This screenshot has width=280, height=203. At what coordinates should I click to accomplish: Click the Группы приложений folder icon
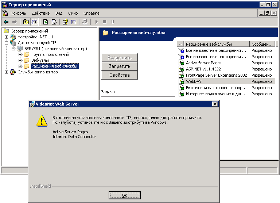click(x=27, y=54)
